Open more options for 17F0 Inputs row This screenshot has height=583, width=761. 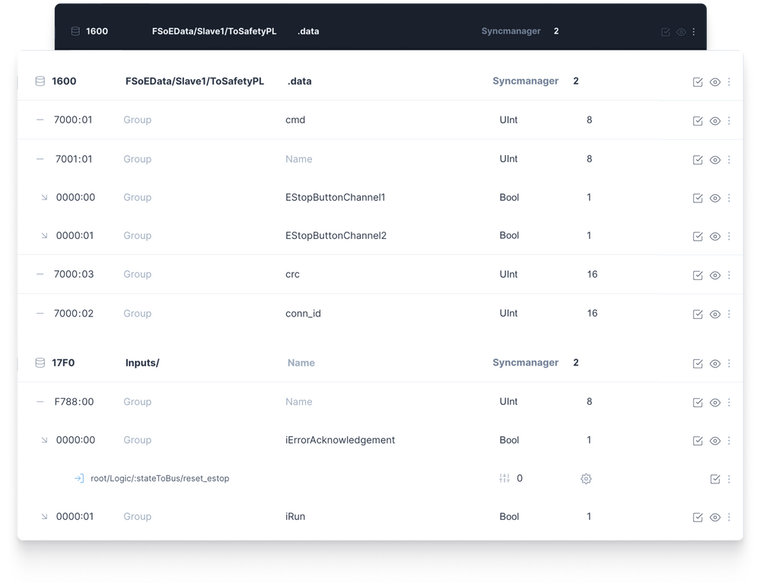[729, 364]
